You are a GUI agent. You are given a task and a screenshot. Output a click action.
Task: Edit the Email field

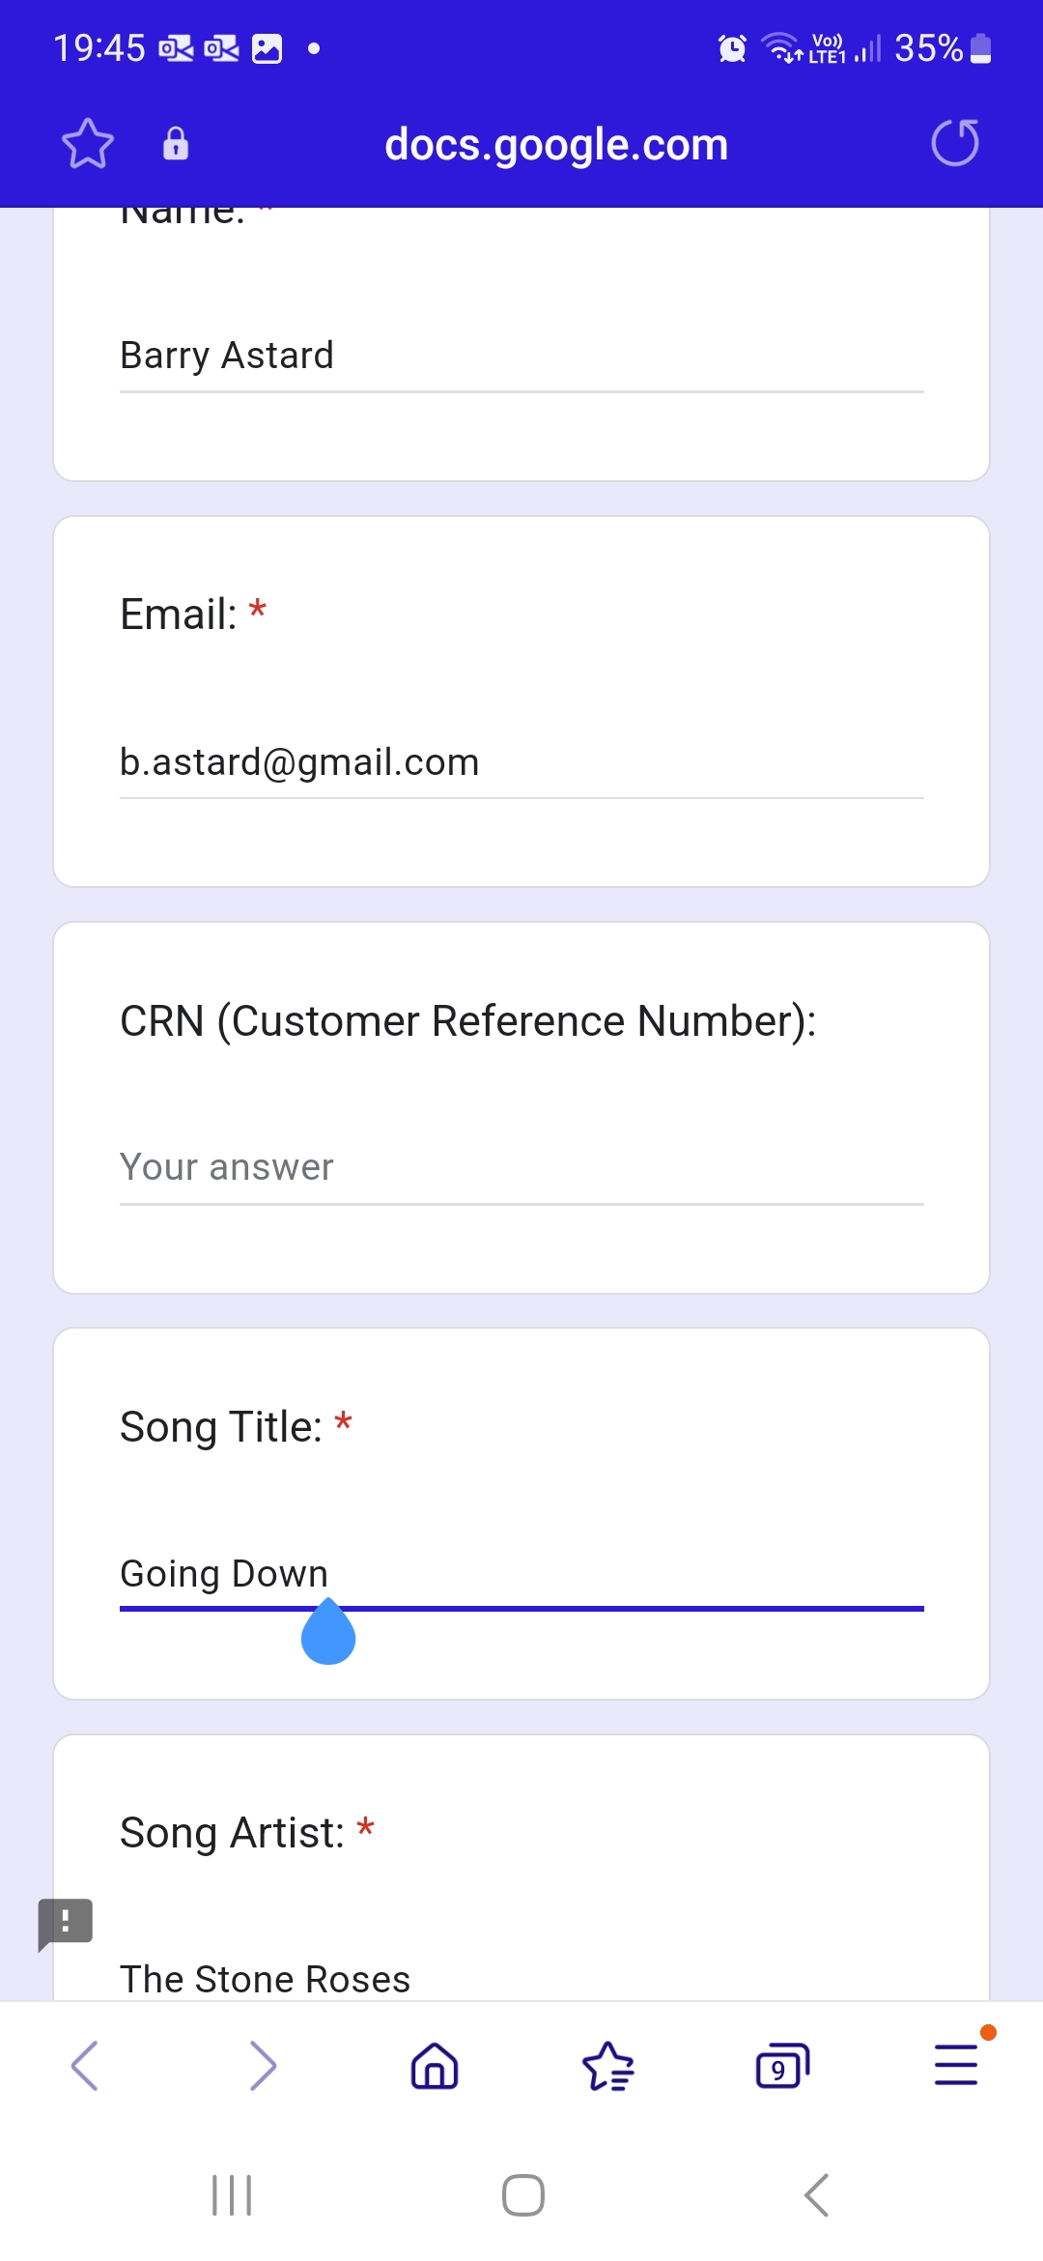[521, 762]
